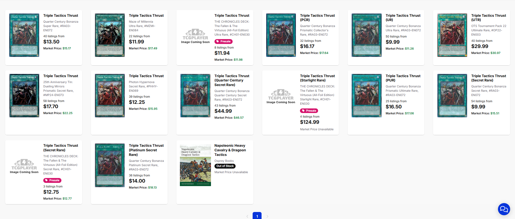Open the Triple Tactics Thrust (PUR) card image
The height and width of the screenshot is (219, 515).
[x=367, y=95]
